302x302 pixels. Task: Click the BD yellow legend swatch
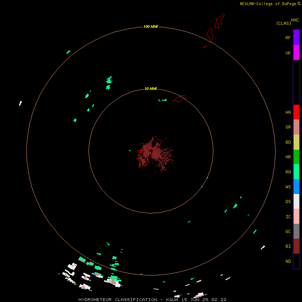(x=296, y=142)
